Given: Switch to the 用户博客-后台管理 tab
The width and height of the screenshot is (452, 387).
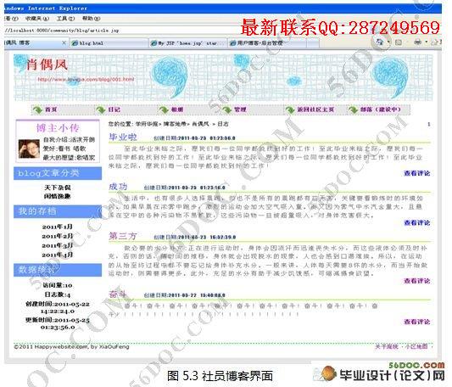Looking at the screenshot, I should coord(267,43).
